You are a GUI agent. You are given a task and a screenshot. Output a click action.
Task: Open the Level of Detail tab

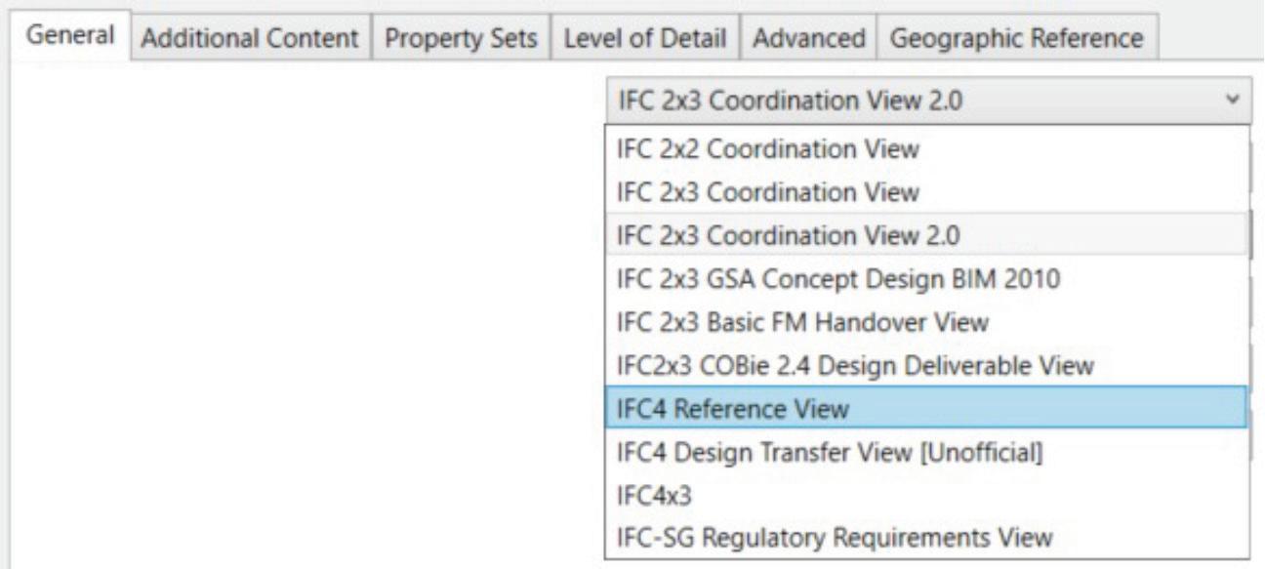pos(643,38)
